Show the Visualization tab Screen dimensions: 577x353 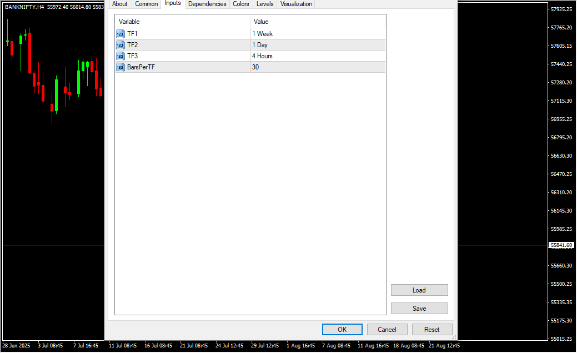[x=297, y=4]
